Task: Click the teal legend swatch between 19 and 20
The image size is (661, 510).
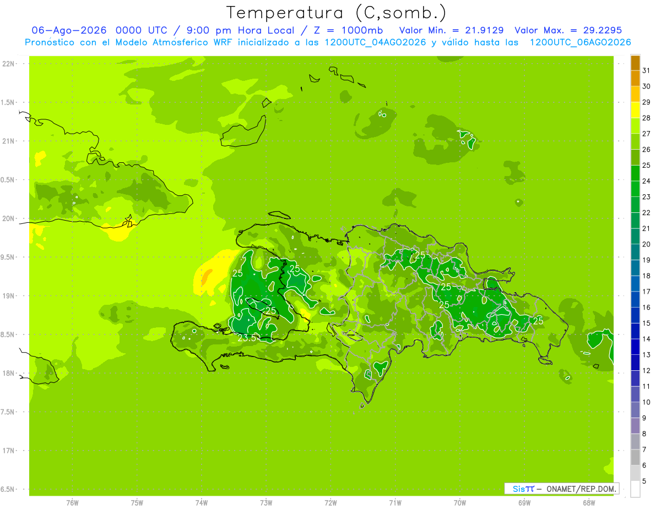Action: 635,252
